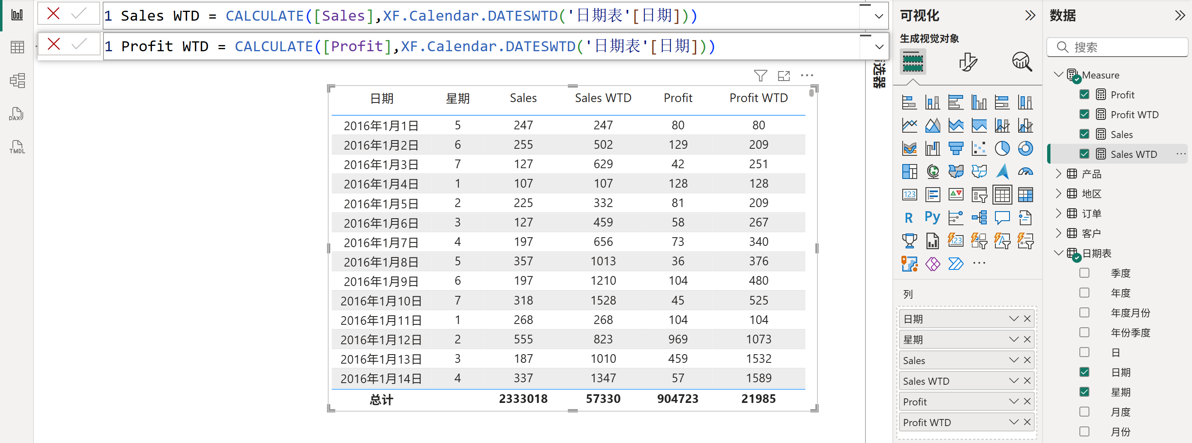Open the DAX query view icon
1192x443 pixels.
coord(17,114)
